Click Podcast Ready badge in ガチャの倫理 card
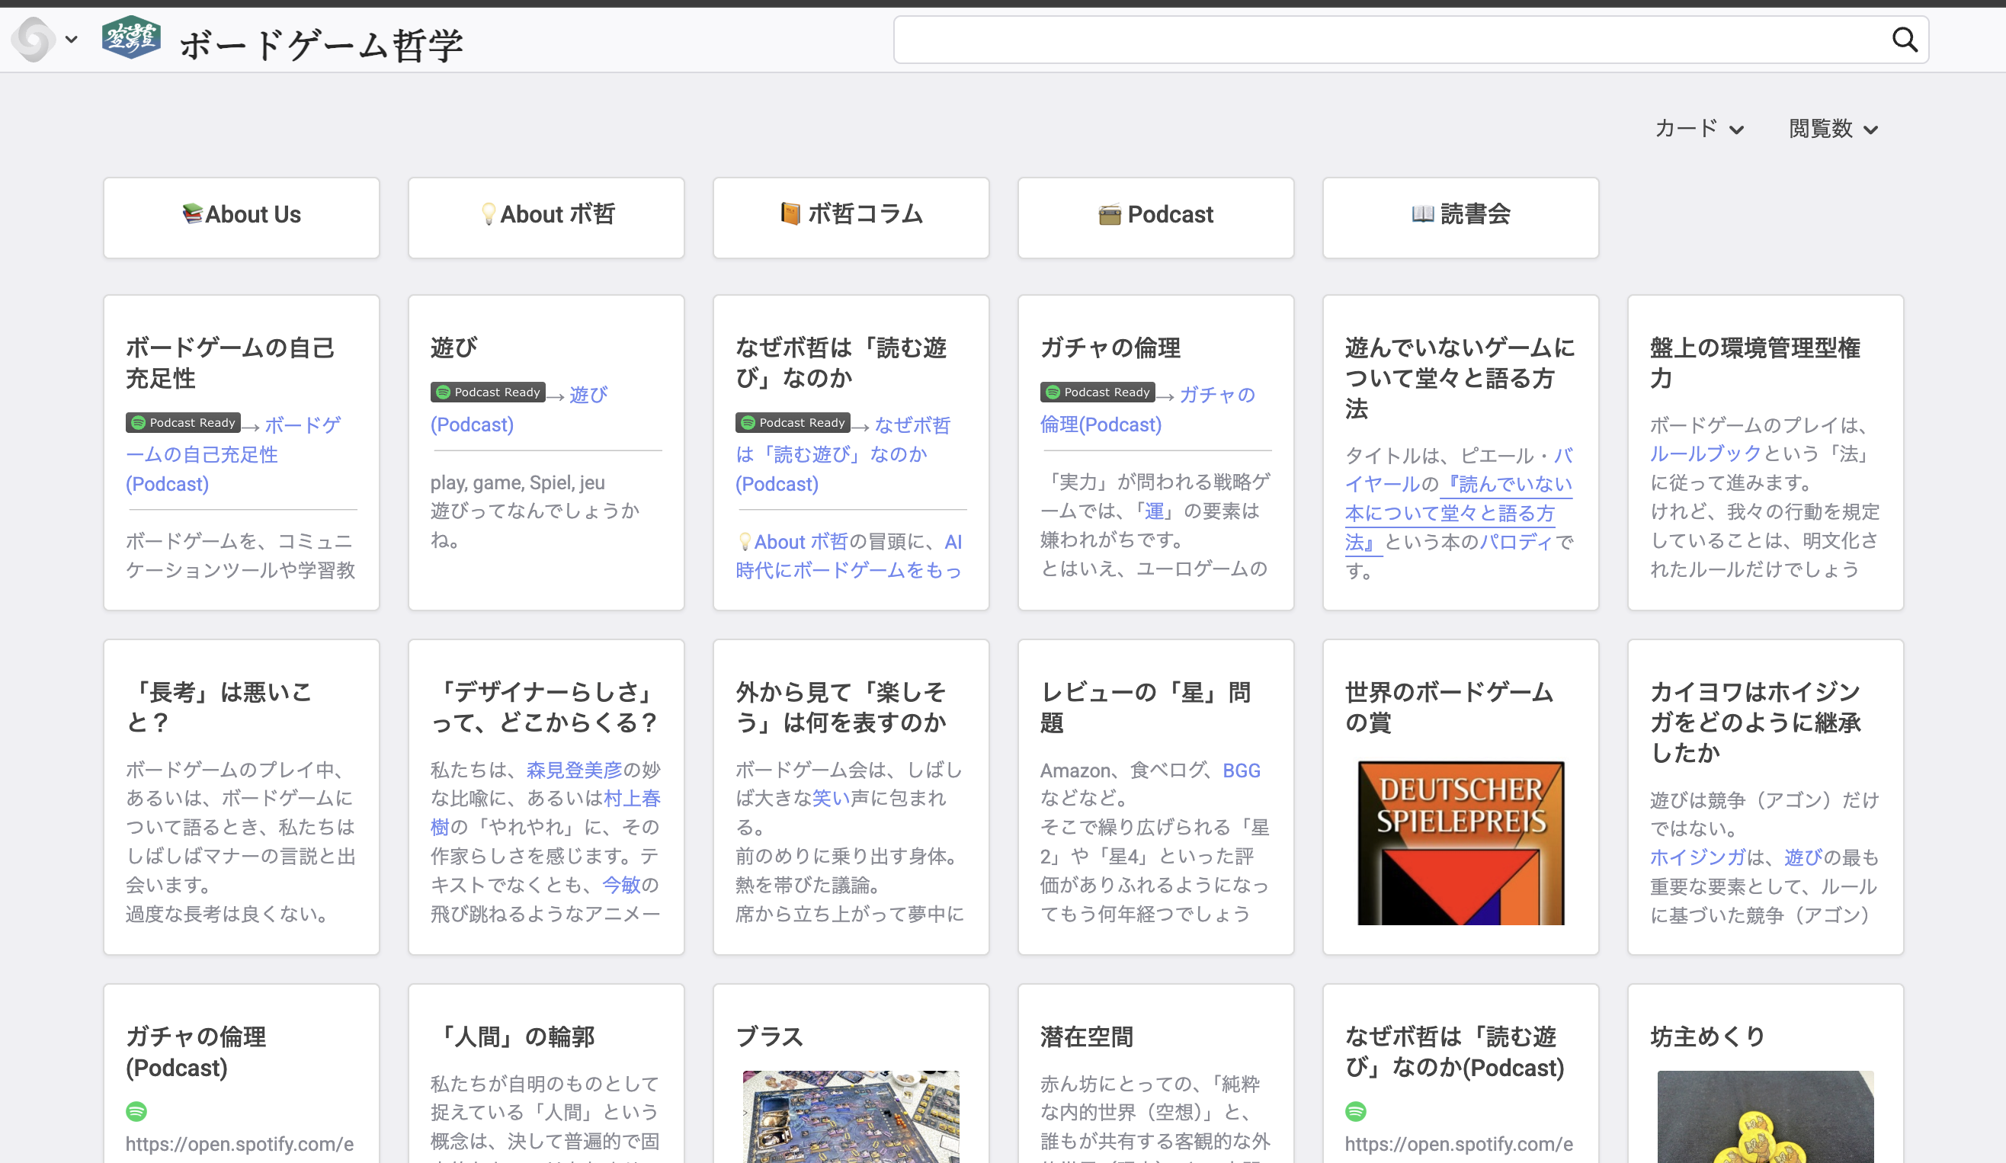The height and width of the screenshot is (1163, 2006). pos(1098,392)
